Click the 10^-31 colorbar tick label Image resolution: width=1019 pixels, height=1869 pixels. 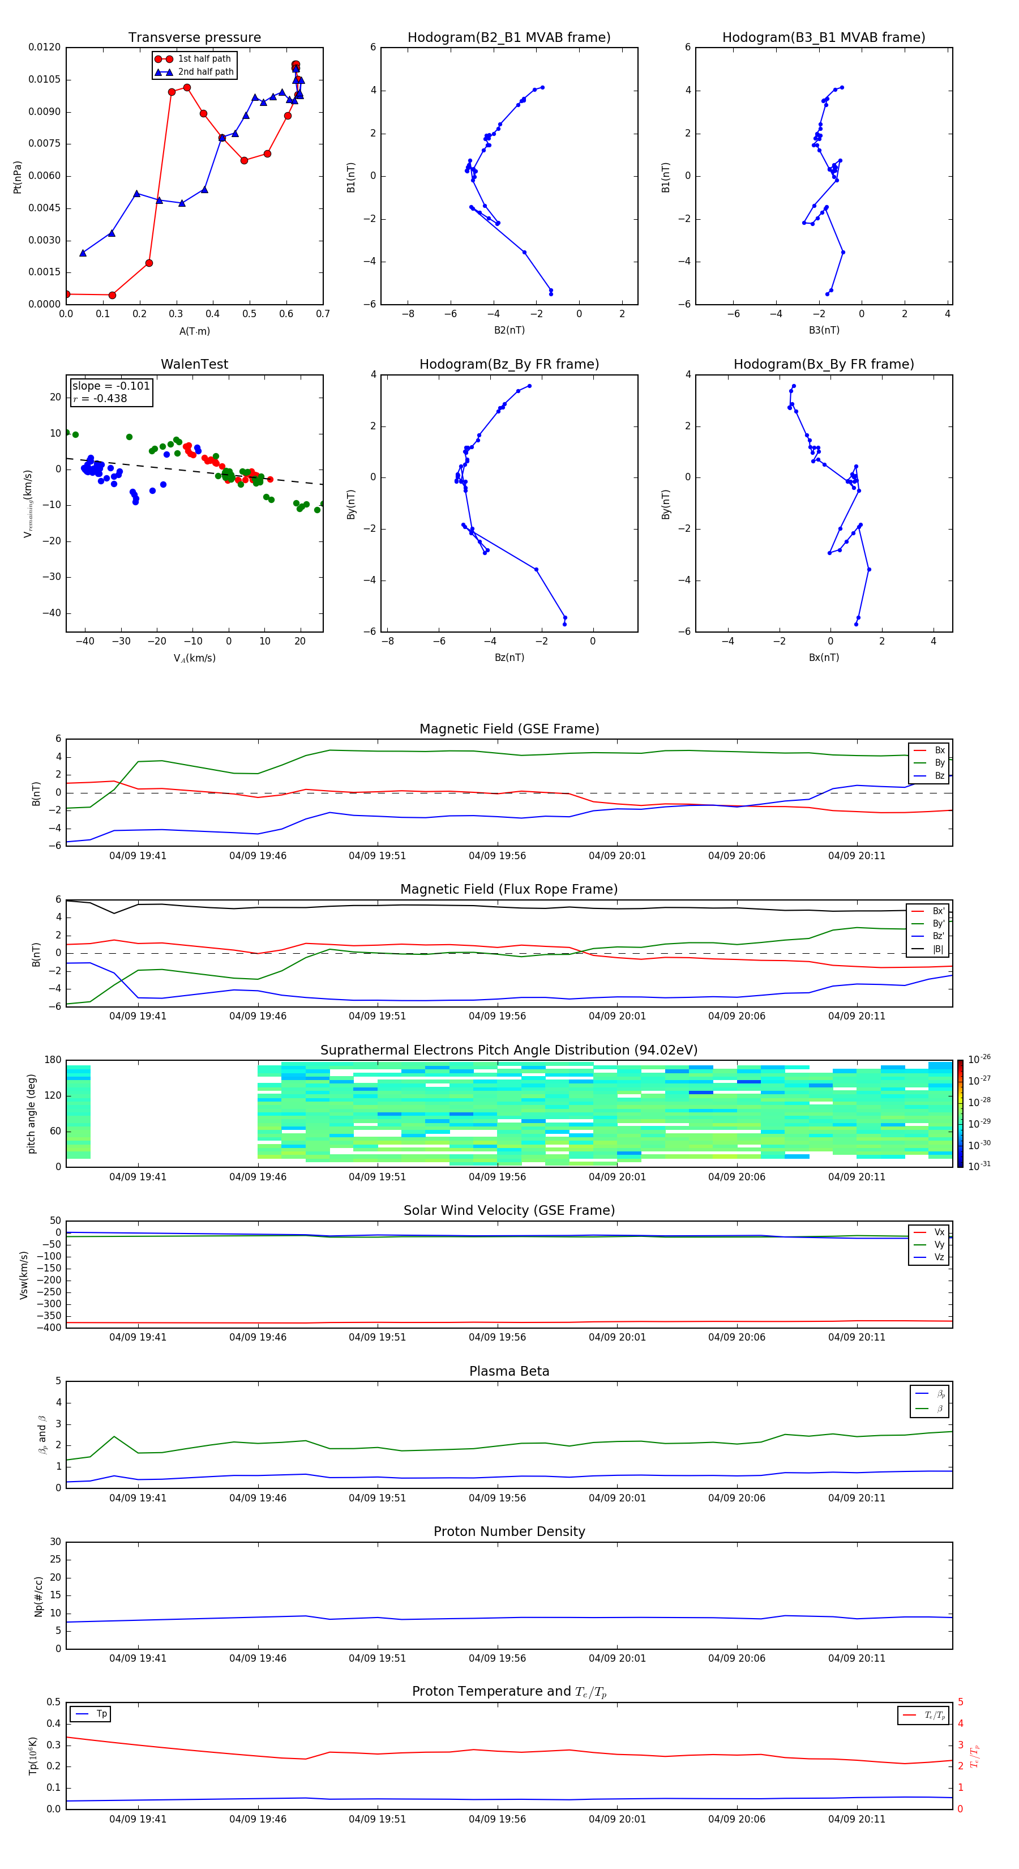(x=979, y=1166)
